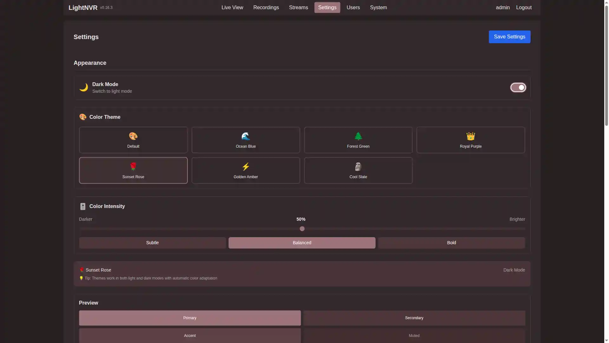
Task: Click the Save Settings button
Action: (509, 37)
